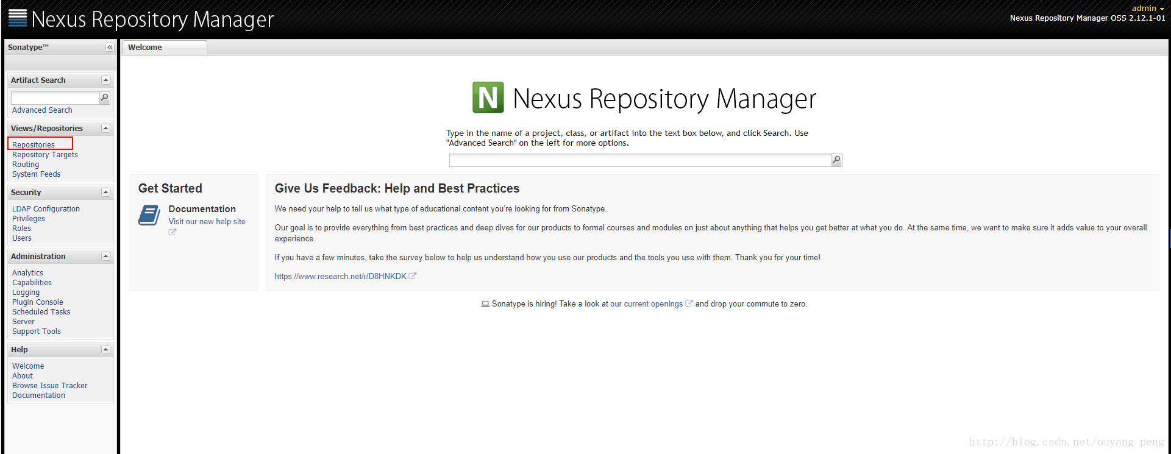Click the Documentation heading under Get Started
Screen dimensions: 1171x454
click(202, 209)
